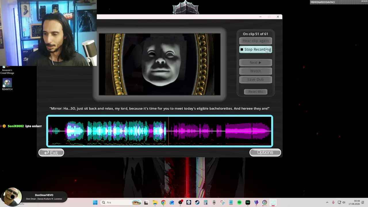Screen dimensions: 368x207
Task: Click the Magic Mirror video preview
Action: pyautogui.click(x=160, y=64)
